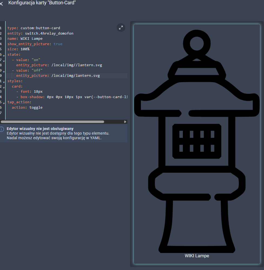264x270 pixels.
Task: Close the Button-Card configuration dialog
Action: click(1, 4)
